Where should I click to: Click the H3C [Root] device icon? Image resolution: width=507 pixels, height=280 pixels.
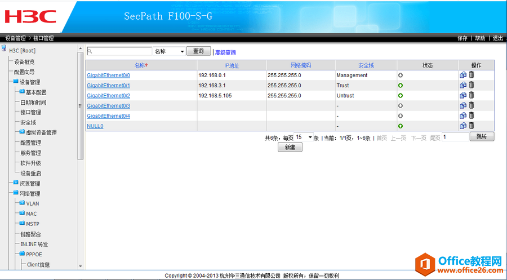pyautogui.click(x=3, y=48)
